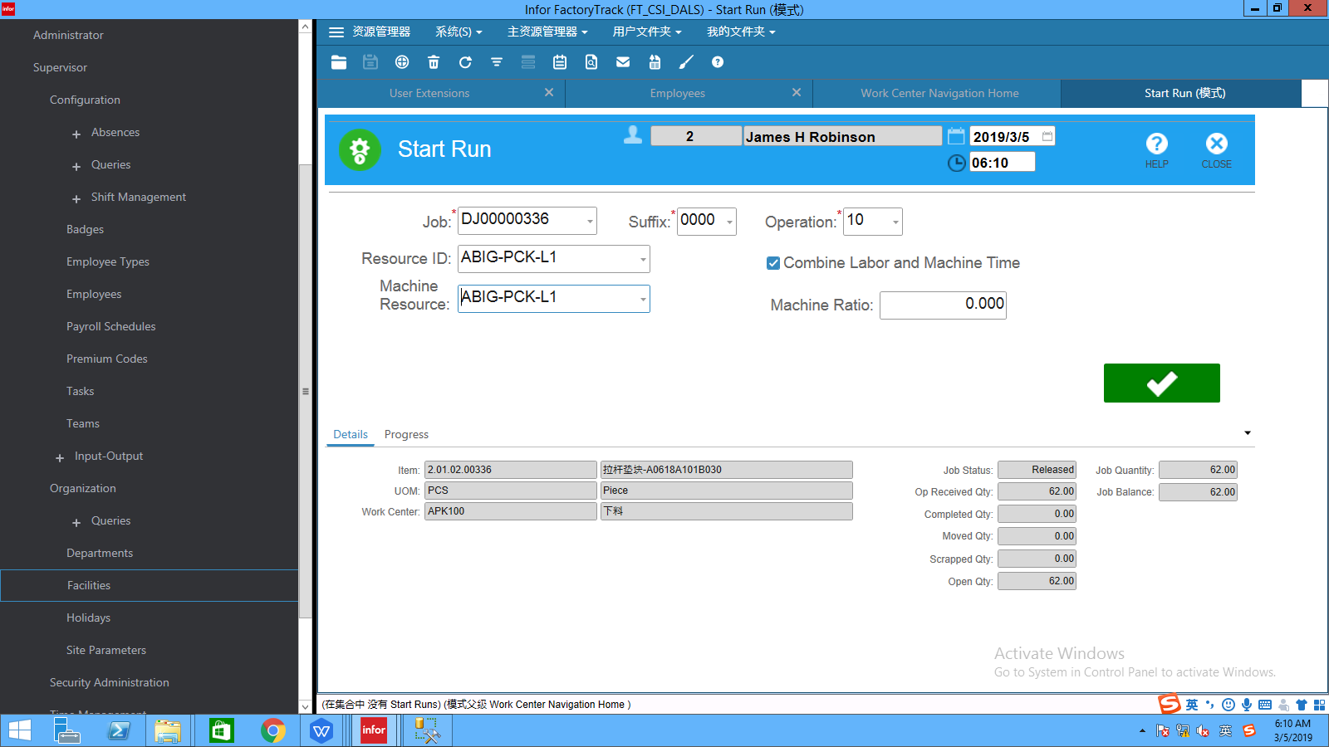Open the Operation dropdown arrow
The width and height of the screenshot is (1329, 747).
(x=895, y=222)
